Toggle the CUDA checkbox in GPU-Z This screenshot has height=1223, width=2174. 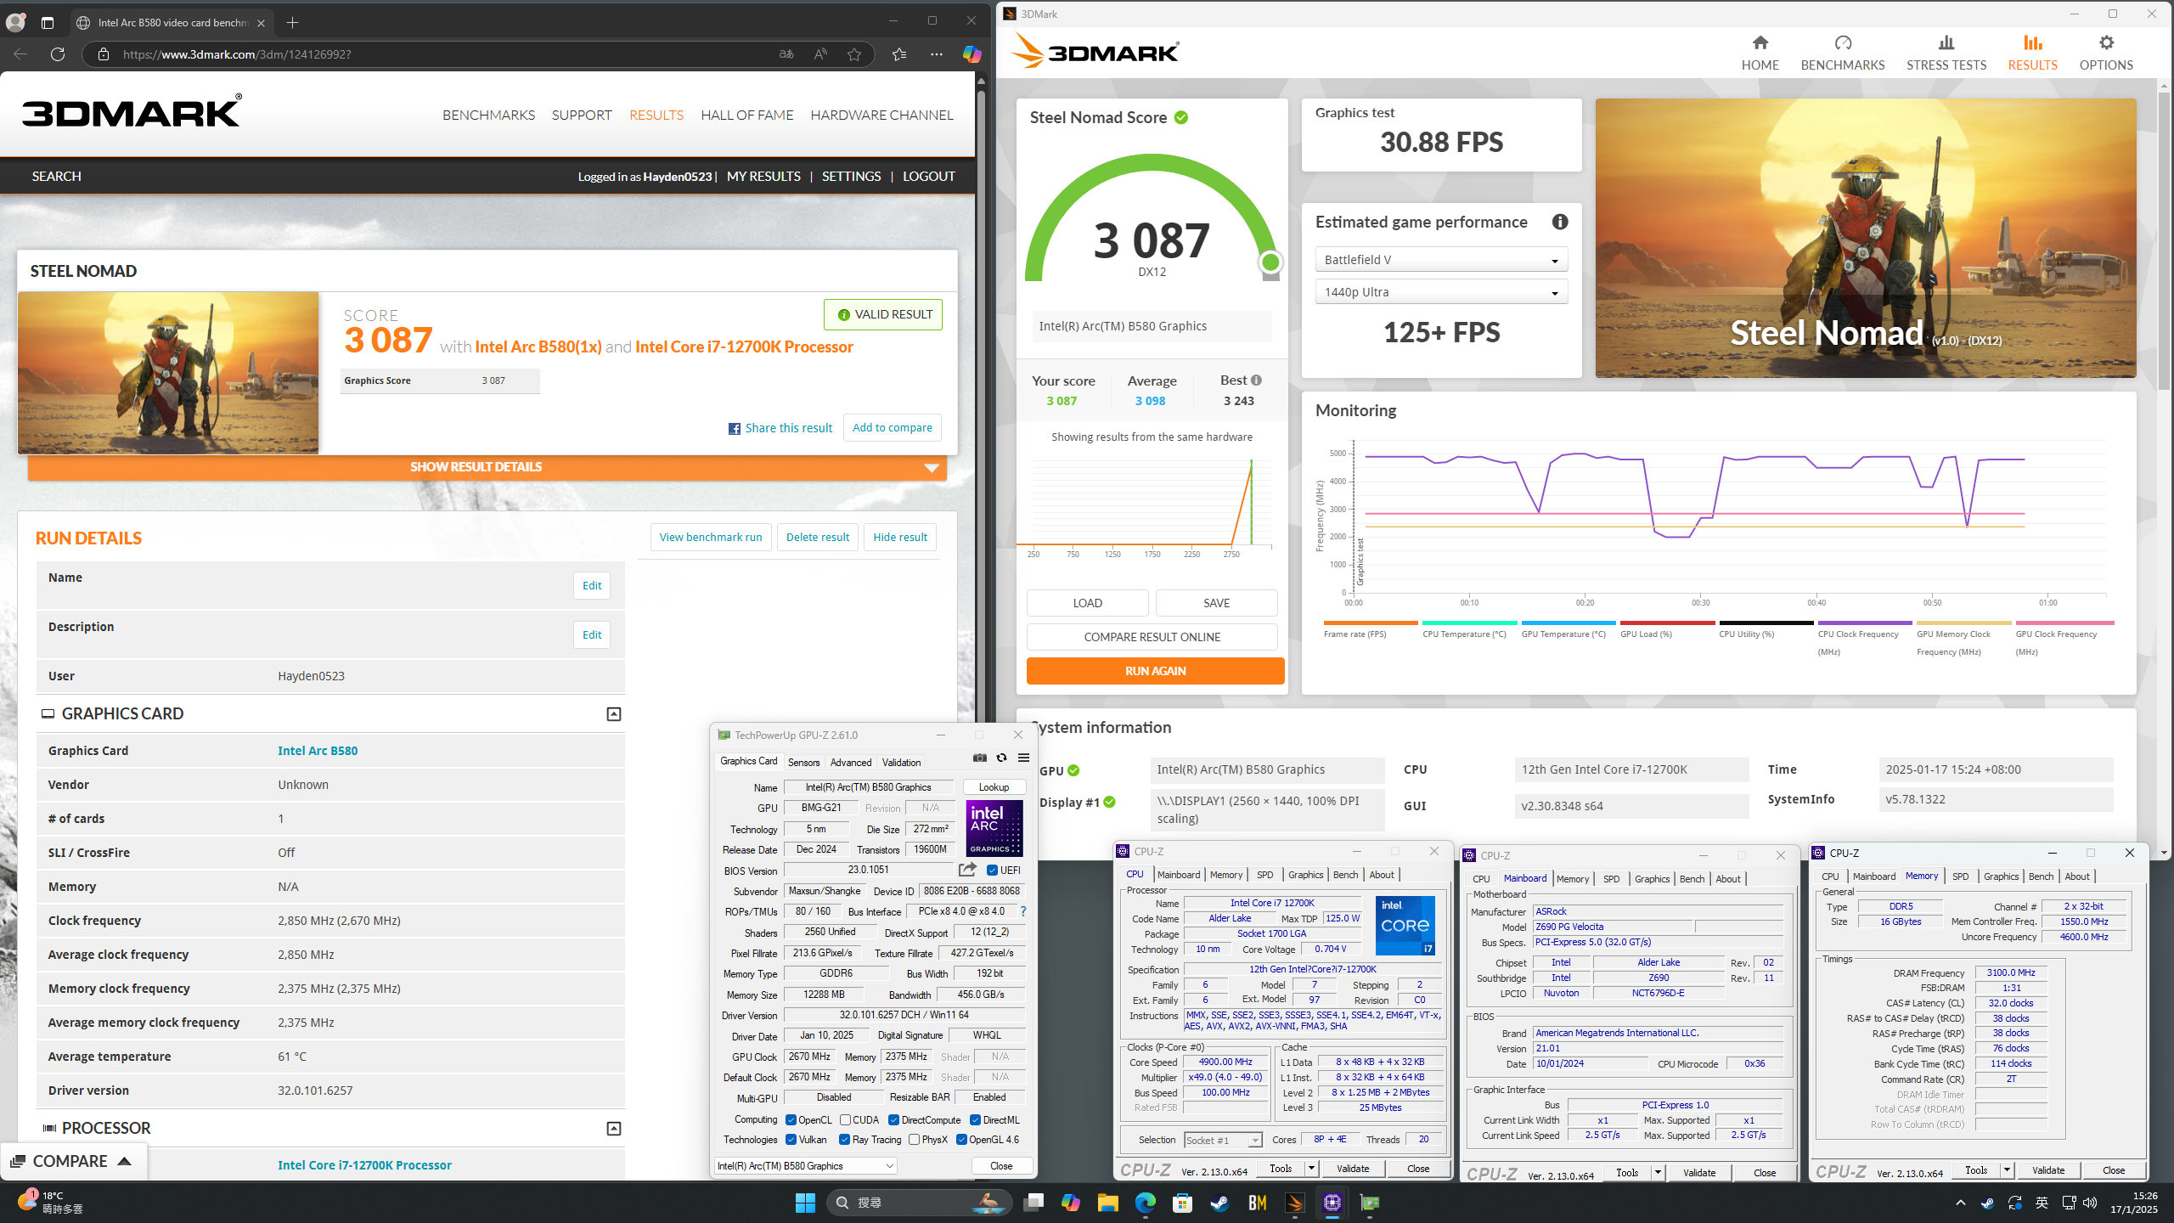(x=845, y=1119)
